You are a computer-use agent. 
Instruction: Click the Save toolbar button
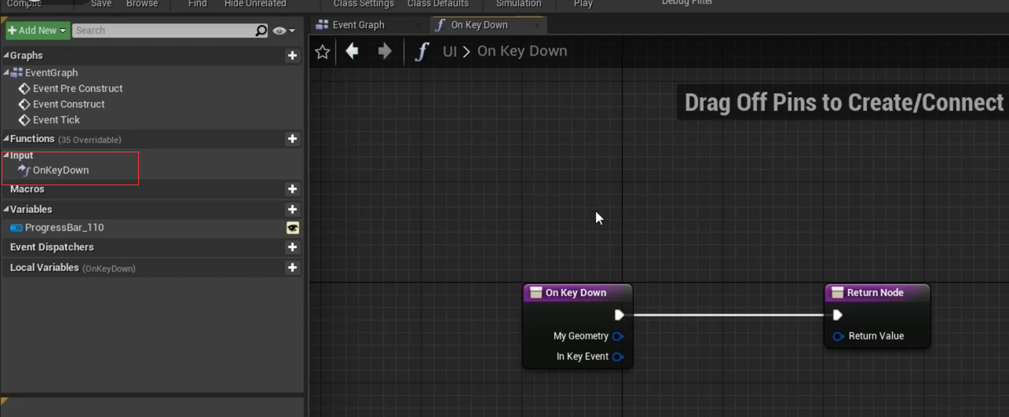[101, 4]
